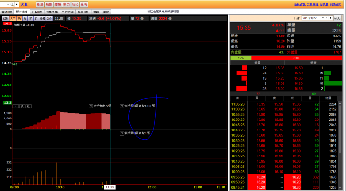This screenshot has width=346, height=191.
Task: Toggle the K線 chart mode button
Action: 5,19
